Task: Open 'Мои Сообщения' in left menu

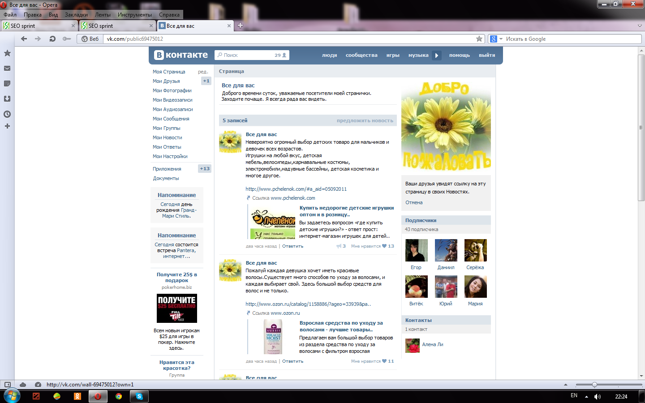Action: pyautogui.click(x=171, y=119)
